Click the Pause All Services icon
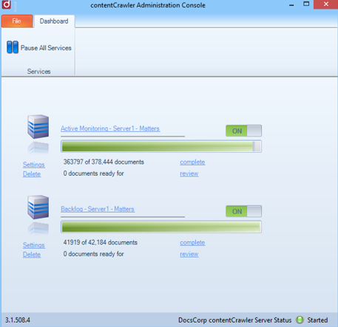The width and height of the screenshot is (338, 327). click(13, 47)
